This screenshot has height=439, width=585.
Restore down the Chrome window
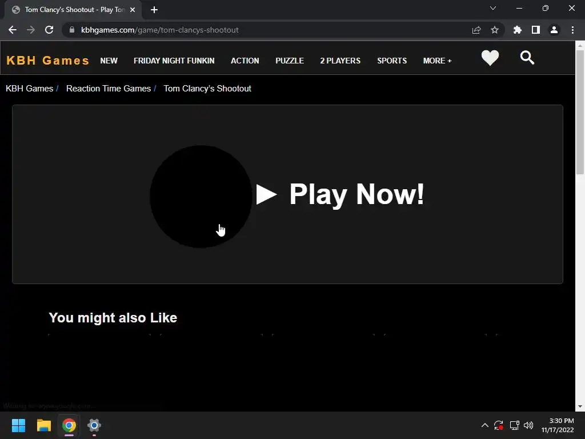pos(545,8)
